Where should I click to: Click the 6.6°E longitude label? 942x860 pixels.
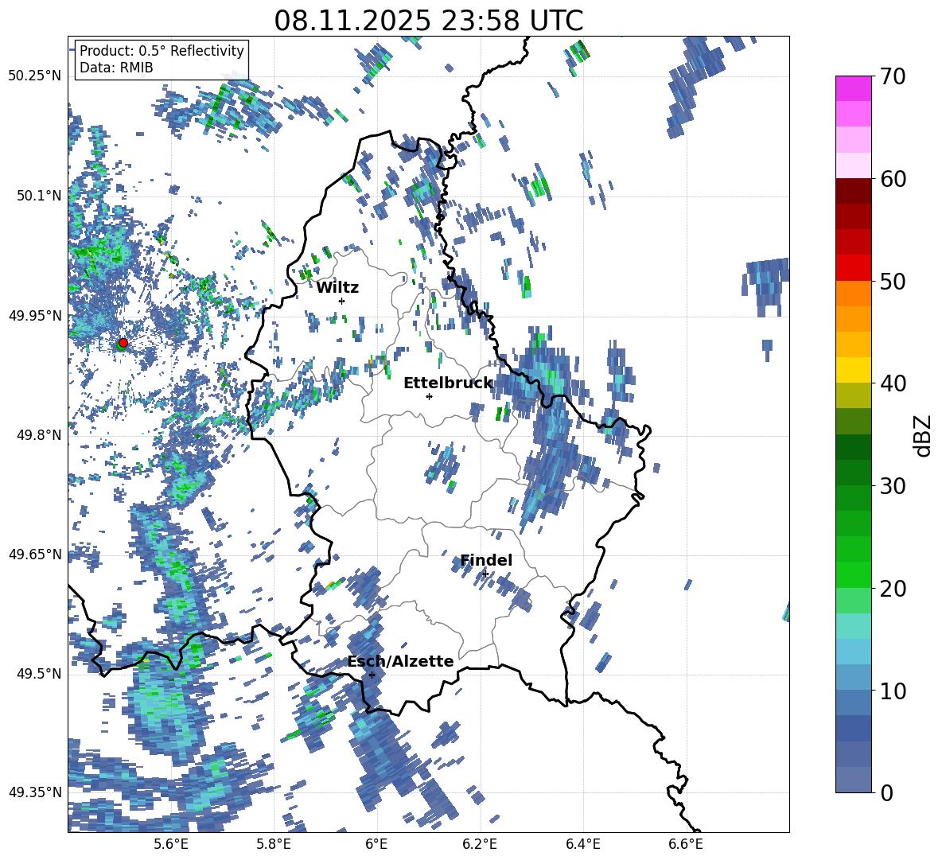[686, 844]
